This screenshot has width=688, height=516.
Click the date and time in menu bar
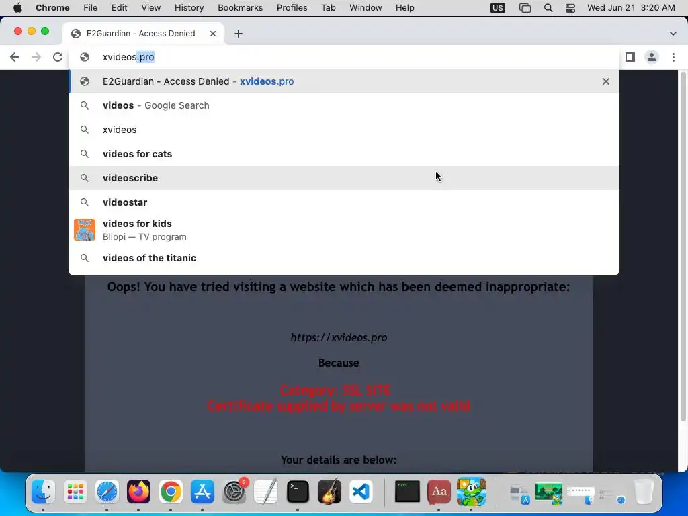(x=631, y=8)
